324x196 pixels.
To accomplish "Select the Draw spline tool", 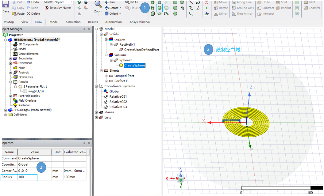I will (x=191, y=8).
